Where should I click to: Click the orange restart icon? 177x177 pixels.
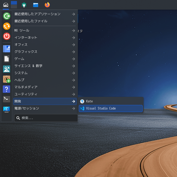tap(7, 26)
